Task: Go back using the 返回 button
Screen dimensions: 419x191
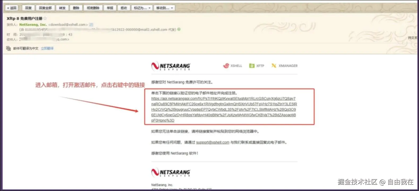Action: [x=12, y=8]
